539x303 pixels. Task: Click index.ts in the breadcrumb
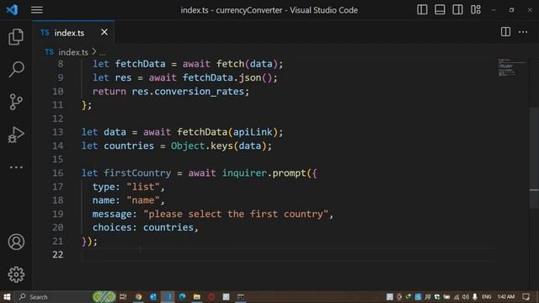coord(73,52)
